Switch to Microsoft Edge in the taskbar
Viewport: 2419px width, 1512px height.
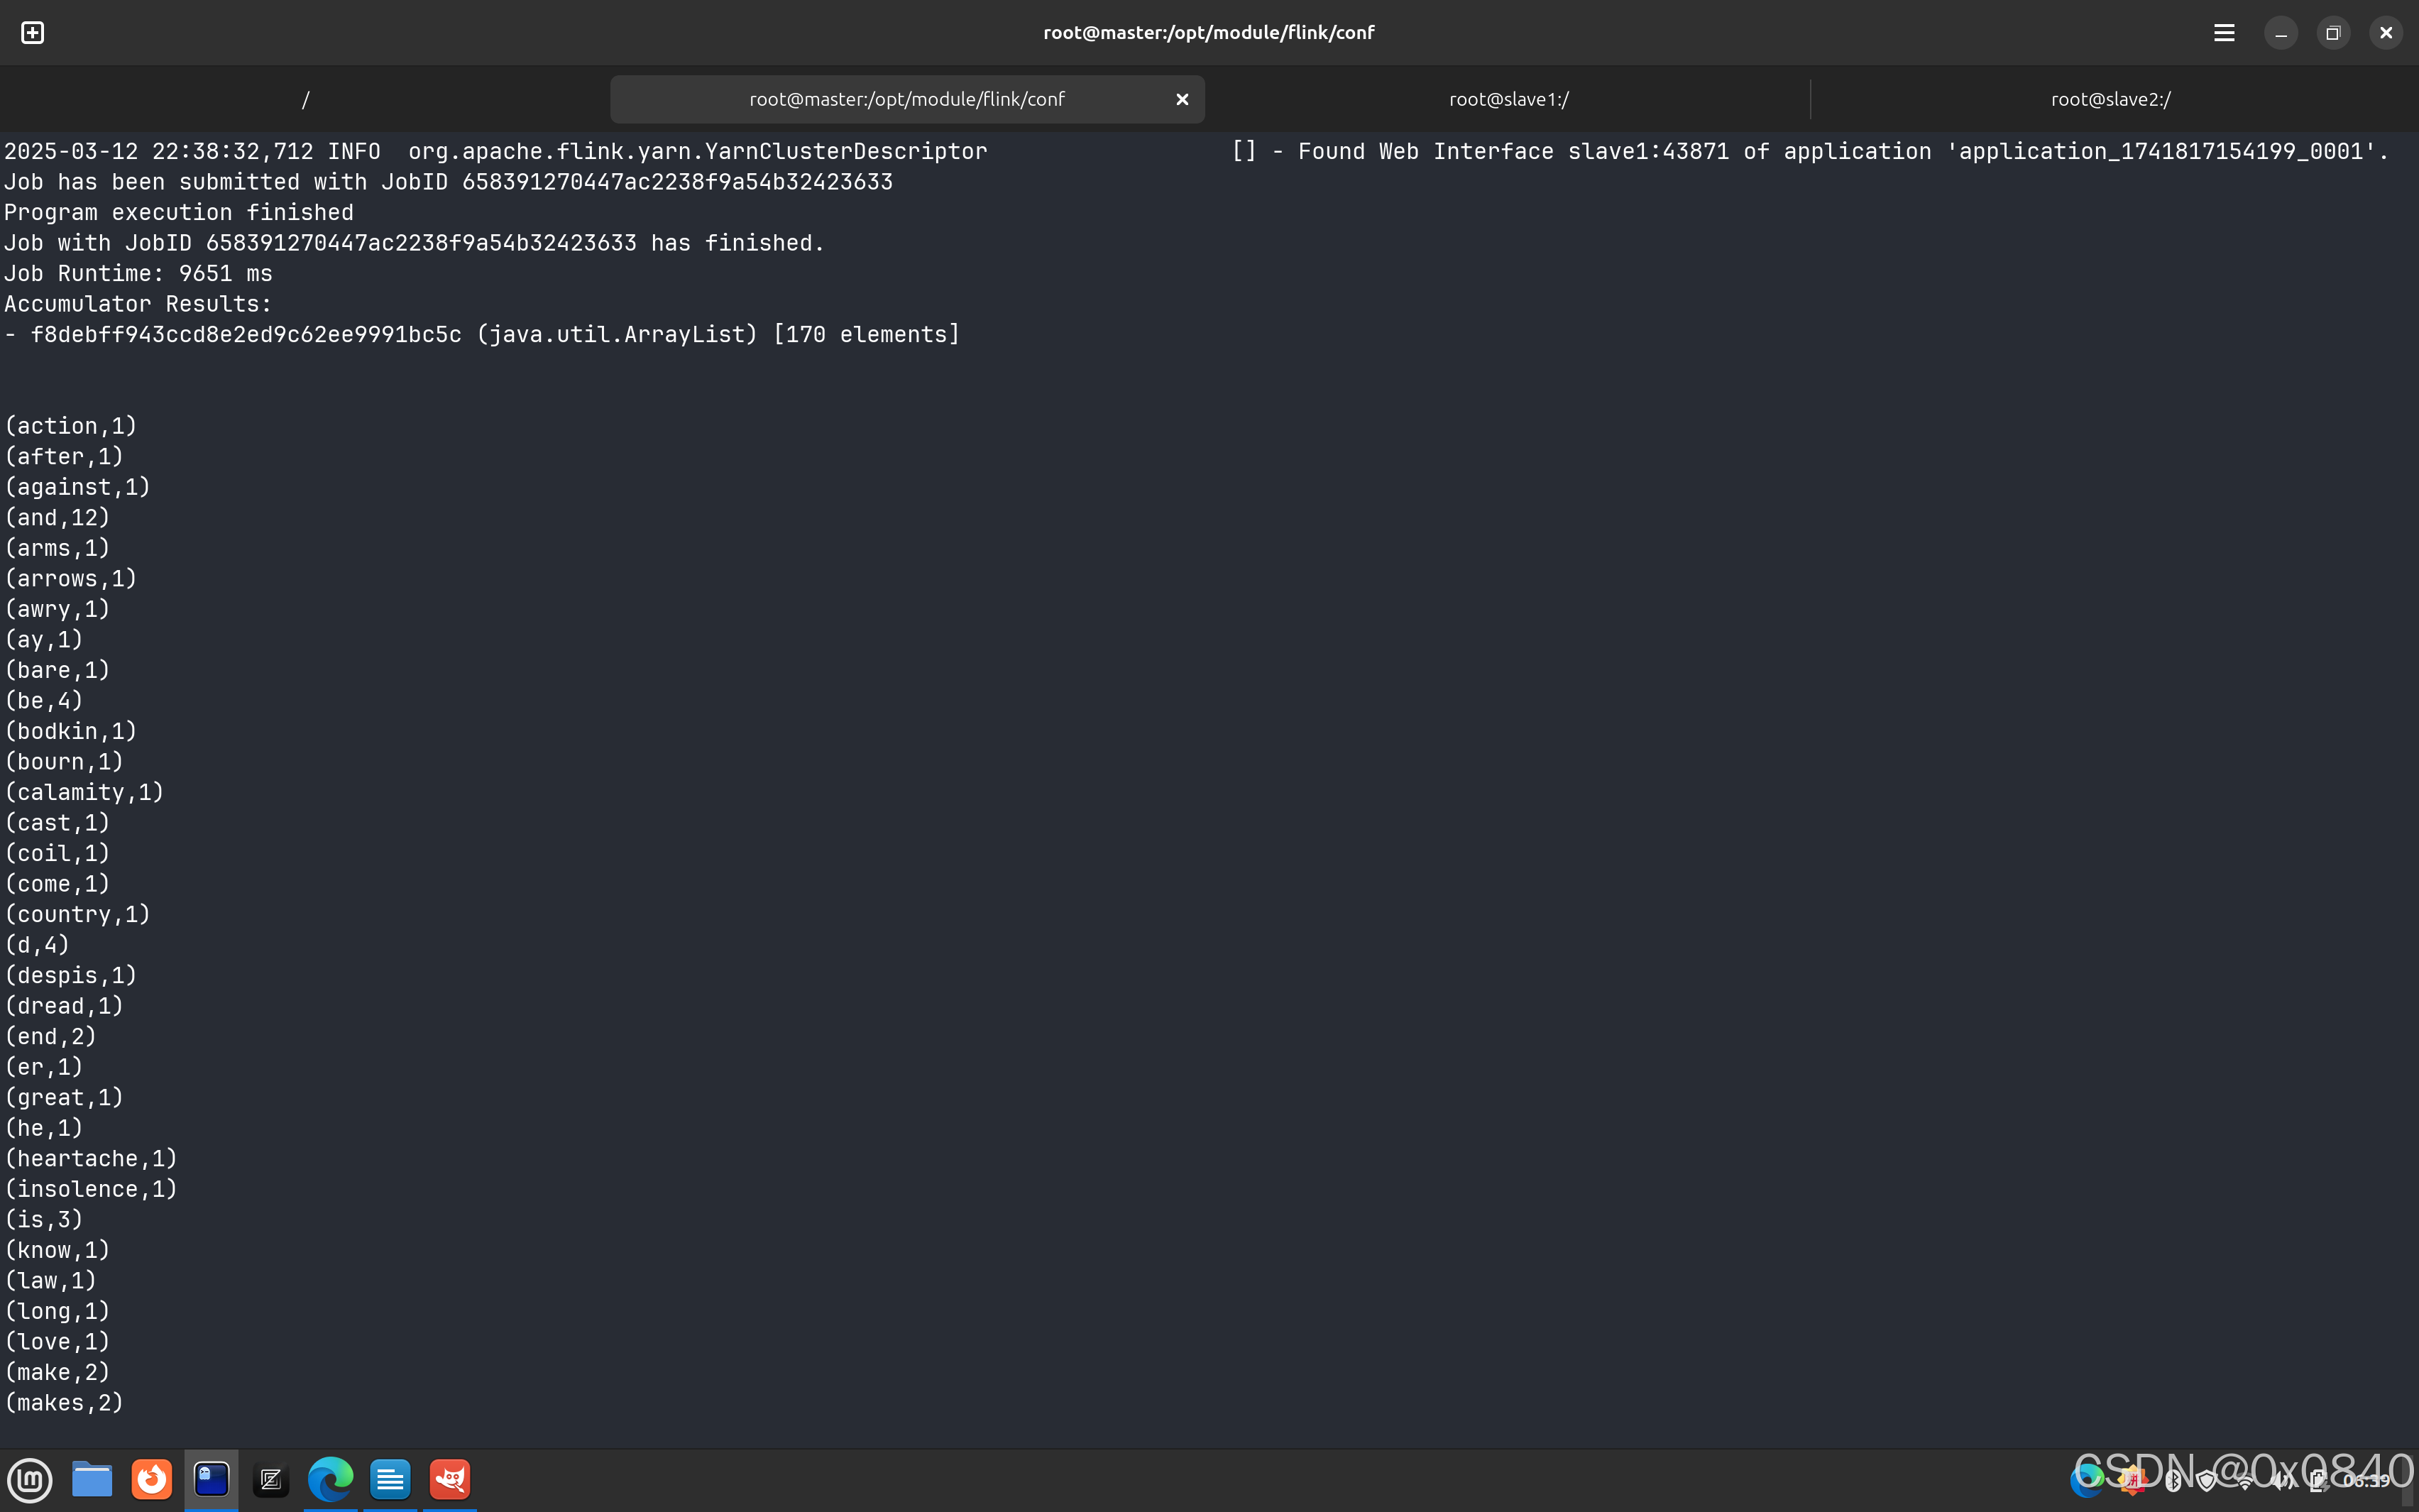pyautogui.click(x=330, y=1479)
